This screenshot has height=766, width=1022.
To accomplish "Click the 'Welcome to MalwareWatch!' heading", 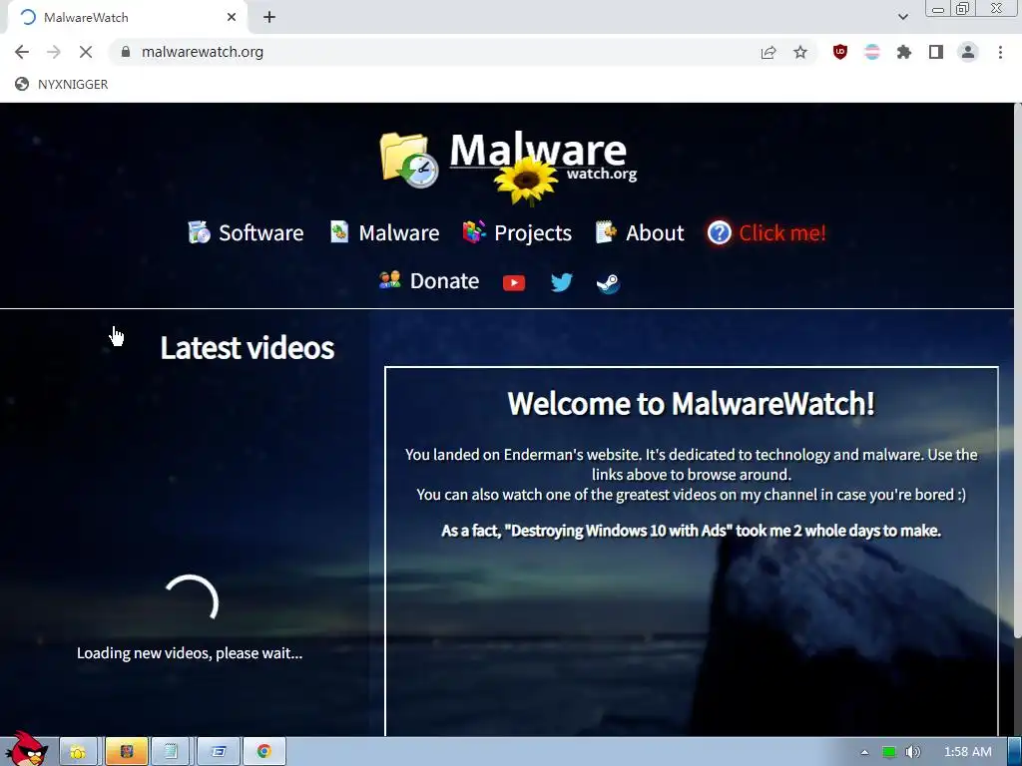I will [x=691, y=403].
